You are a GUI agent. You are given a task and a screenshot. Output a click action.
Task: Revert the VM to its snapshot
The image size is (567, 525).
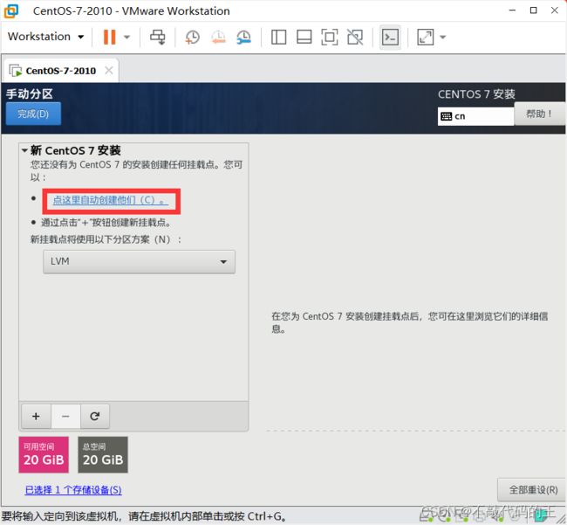(x=218, y=37)
